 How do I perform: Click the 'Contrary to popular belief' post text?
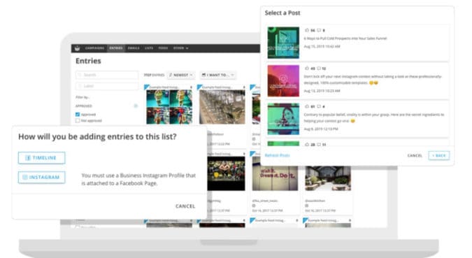374,117
